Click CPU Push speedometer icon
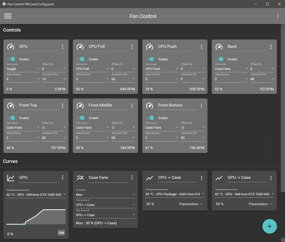This screenshot has width=285, height=242. point(149,47)
